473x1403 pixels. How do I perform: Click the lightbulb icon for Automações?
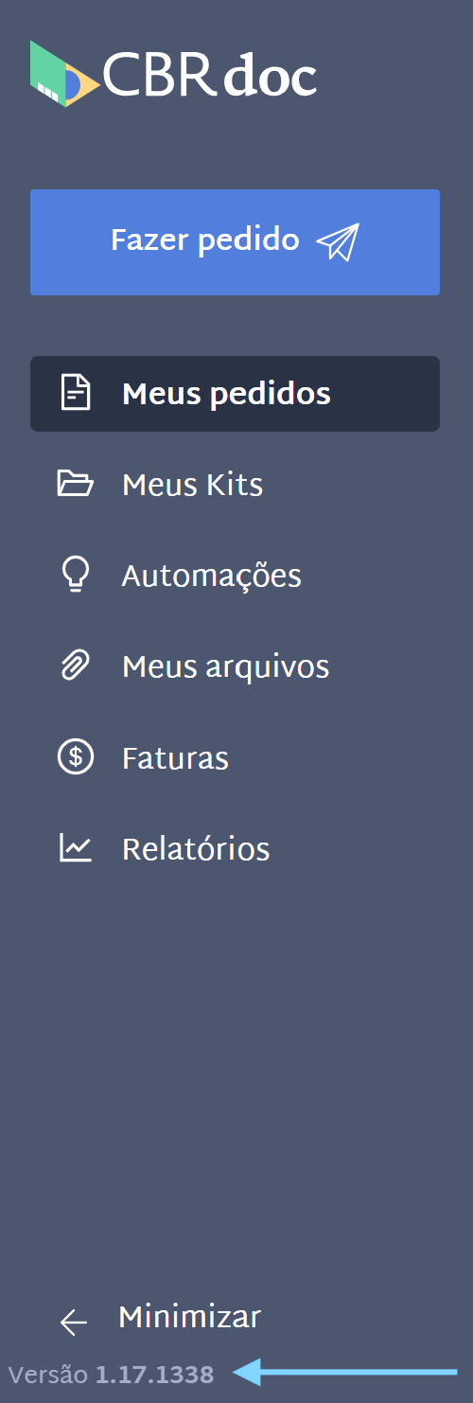[75, 576]
